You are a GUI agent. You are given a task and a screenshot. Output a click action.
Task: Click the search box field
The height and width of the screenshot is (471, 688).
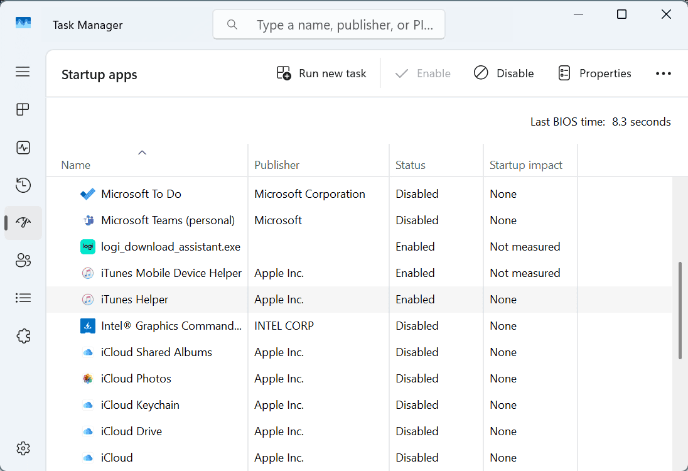coord(329,24)
